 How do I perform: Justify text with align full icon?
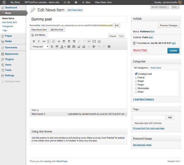(x=57, y=47)
